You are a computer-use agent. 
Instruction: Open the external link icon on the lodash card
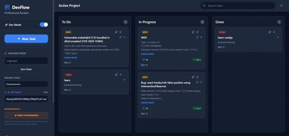click(x=120, y=37)
